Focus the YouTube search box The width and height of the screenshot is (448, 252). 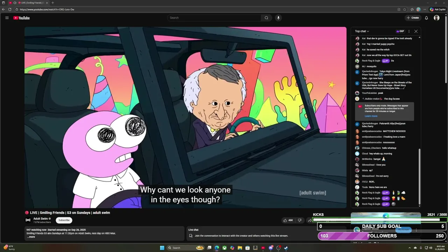(214, 18)
